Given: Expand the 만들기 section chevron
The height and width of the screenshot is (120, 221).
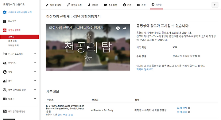Looking at the screenshot, I should click(35, 99).
